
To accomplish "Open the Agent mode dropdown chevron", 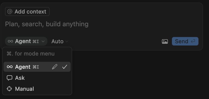I will pos(43,41).
